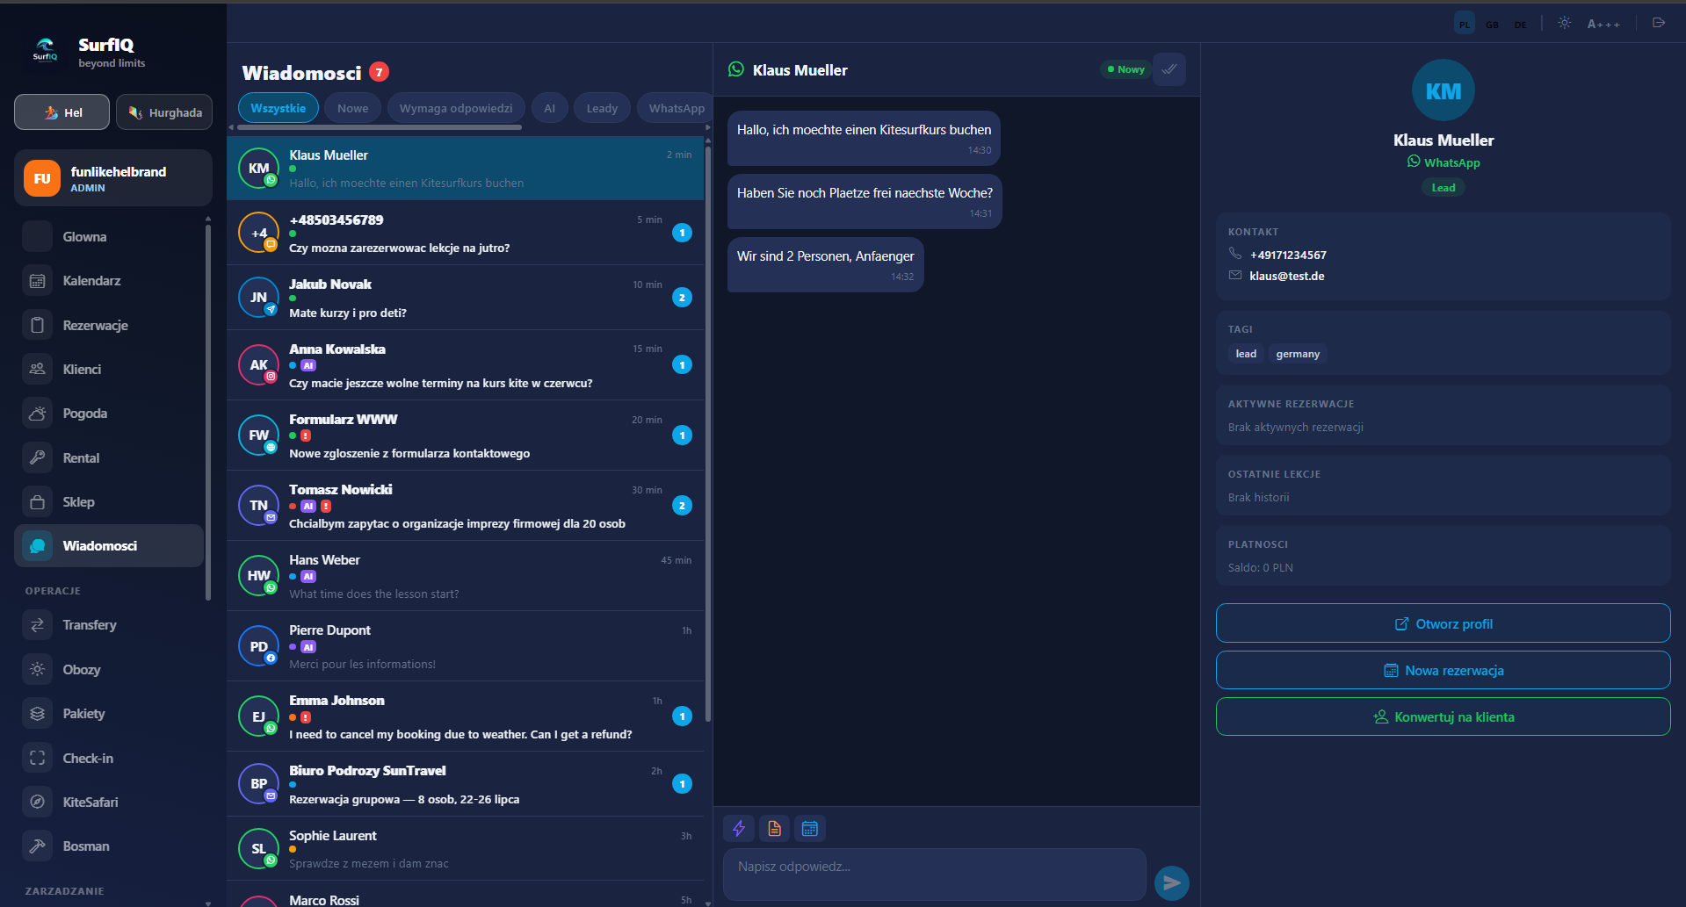This screenshot has height=907, width=1686.
Task: Click the lead tag in TAGI section
Action: pyautogui.click(x=1246, y=354)
